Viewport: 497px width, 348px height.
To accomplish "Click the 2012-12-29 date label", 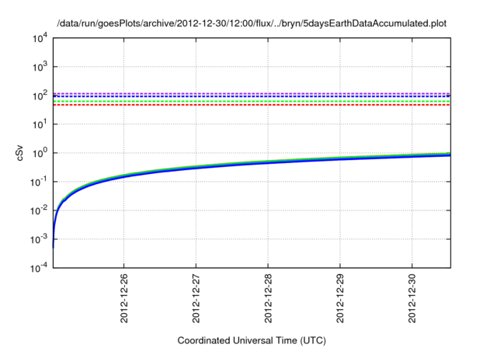I will [x=340, y=298].
